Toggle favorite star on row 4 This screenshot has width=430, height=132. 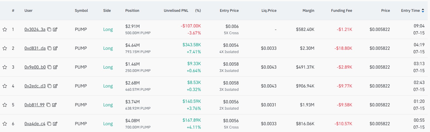(5, 86)
